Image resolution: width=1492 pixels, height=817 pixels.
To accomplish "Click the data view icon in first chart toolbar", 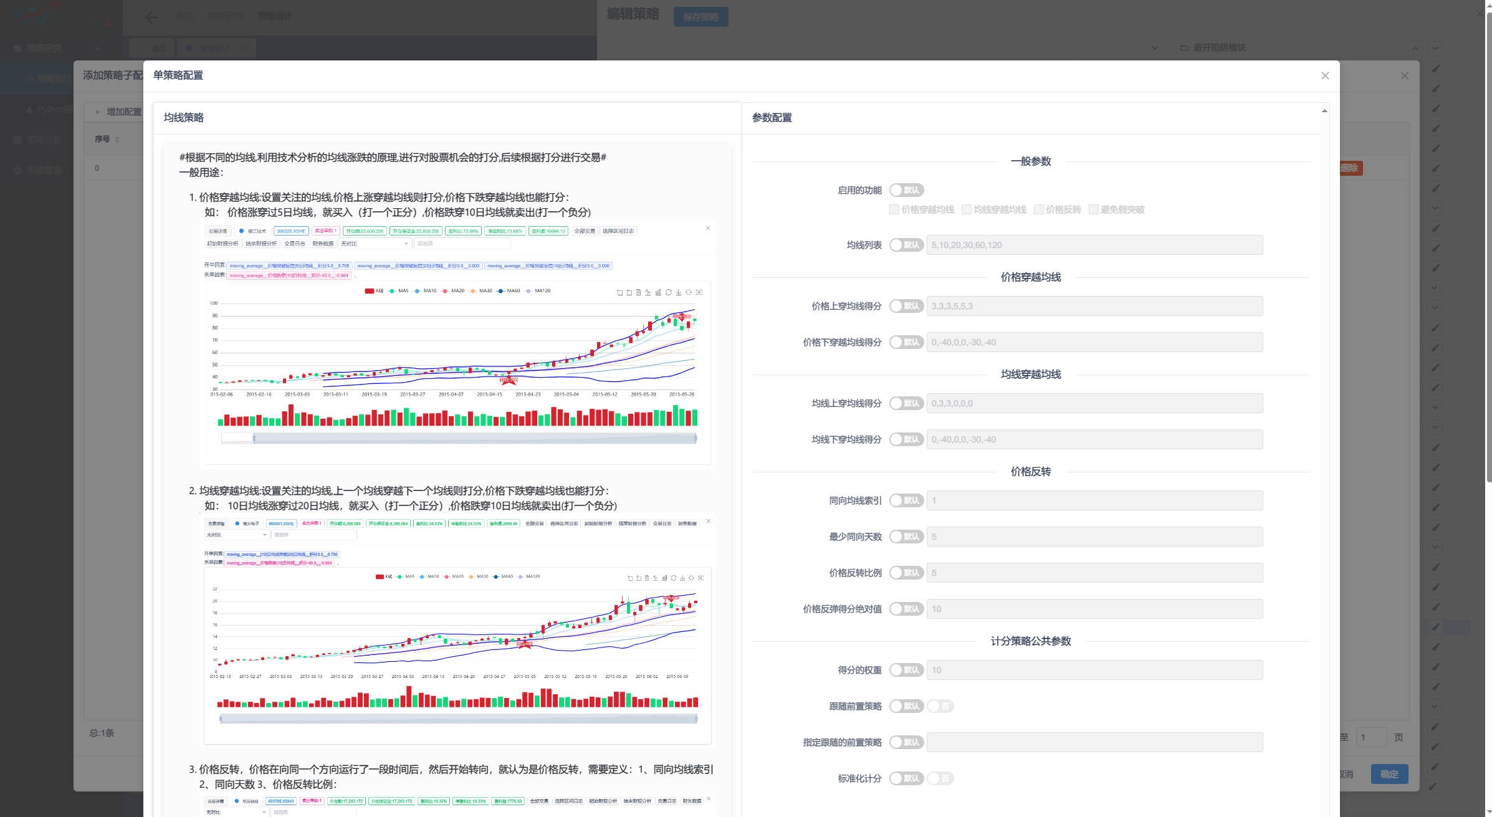I will click(638, 292).
